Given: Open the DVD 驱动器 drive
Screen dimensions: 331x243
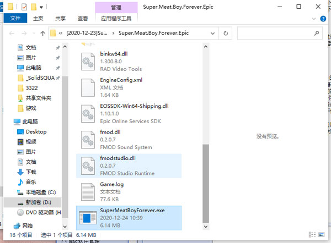Looking at the screenshot, I should click(43, 213).
